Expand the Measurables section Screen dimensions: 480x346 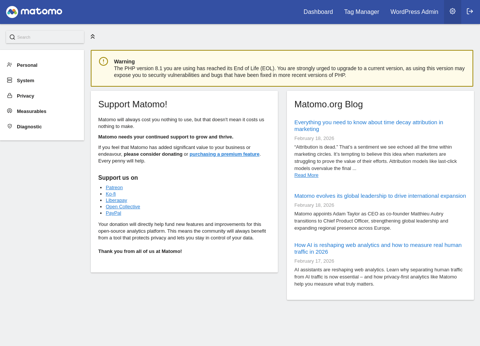click(x=31, y=111)
